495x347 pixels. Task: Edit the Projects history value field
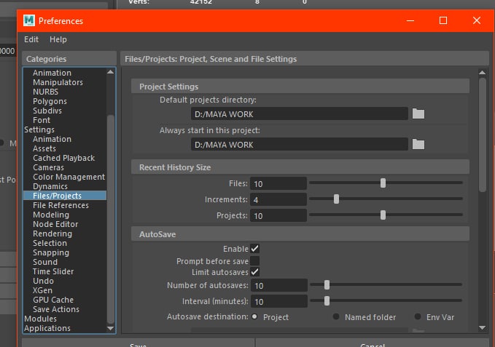point(278,216)
